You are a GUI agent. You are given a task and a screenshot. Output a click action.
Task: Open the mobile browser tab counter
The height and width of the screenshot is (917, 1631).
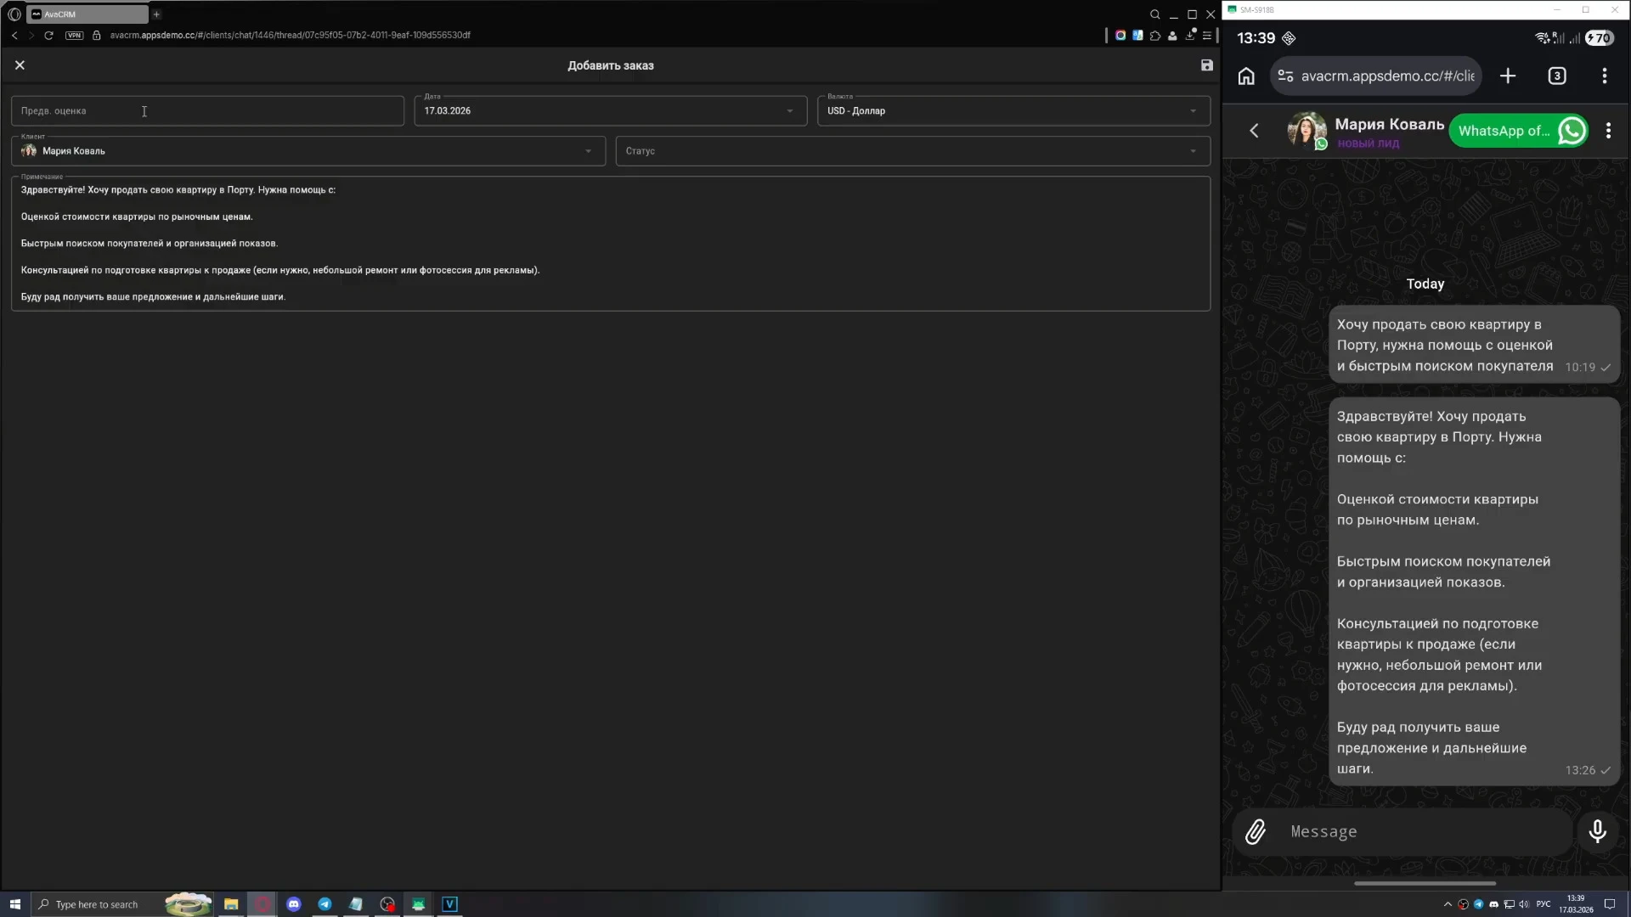tap(1556, 76)
